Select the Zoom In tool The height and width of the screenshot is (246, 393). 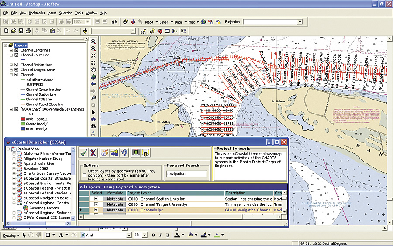[93, 42]
